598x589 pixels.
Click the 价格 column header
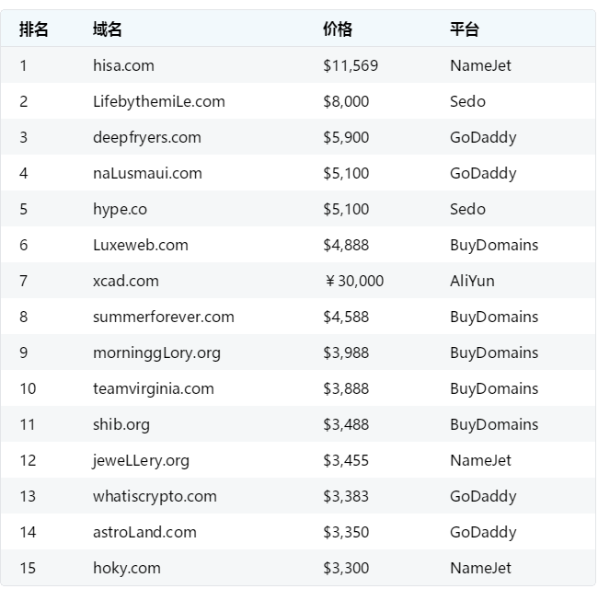tap(337, 29)
